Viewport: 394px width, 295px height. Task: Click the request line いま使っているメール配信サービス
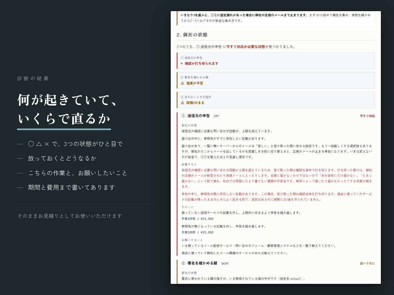(259, 246)
